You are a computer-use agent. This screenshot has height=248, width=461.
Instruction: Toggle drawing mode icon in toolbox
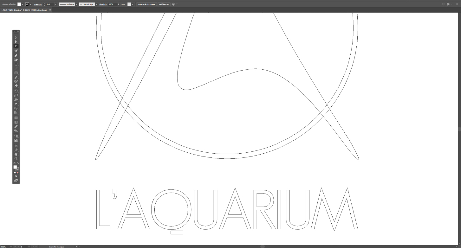(16, 176)
